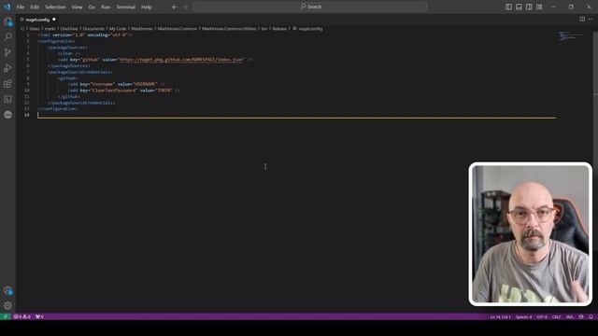Screen dimensions: 598x336
Task: Click the bin breadcrumb segment
Action: [264, 29]
